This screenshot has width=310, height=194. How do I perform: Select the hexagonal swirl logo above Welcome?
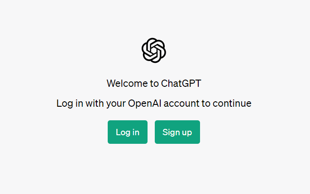click(x=154, y=50)
